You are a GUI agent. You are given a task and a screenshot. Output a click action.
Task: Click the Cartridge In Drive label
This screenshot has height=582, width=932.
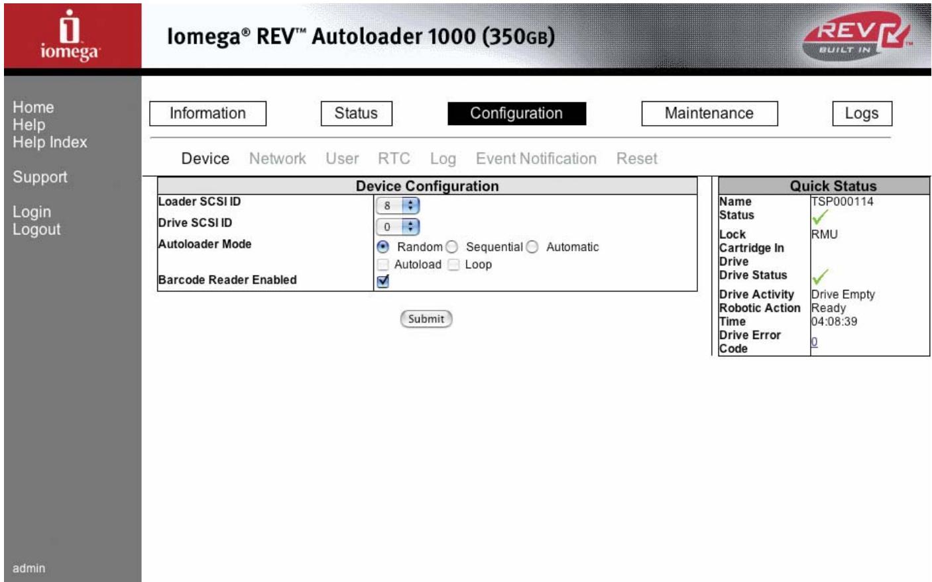coord(752,255)
